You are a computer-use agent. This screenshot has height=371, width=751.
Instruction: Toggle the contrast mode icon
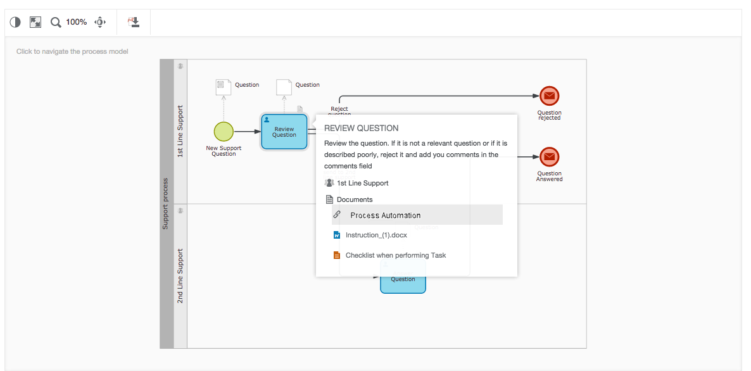[x=15, y=22]
